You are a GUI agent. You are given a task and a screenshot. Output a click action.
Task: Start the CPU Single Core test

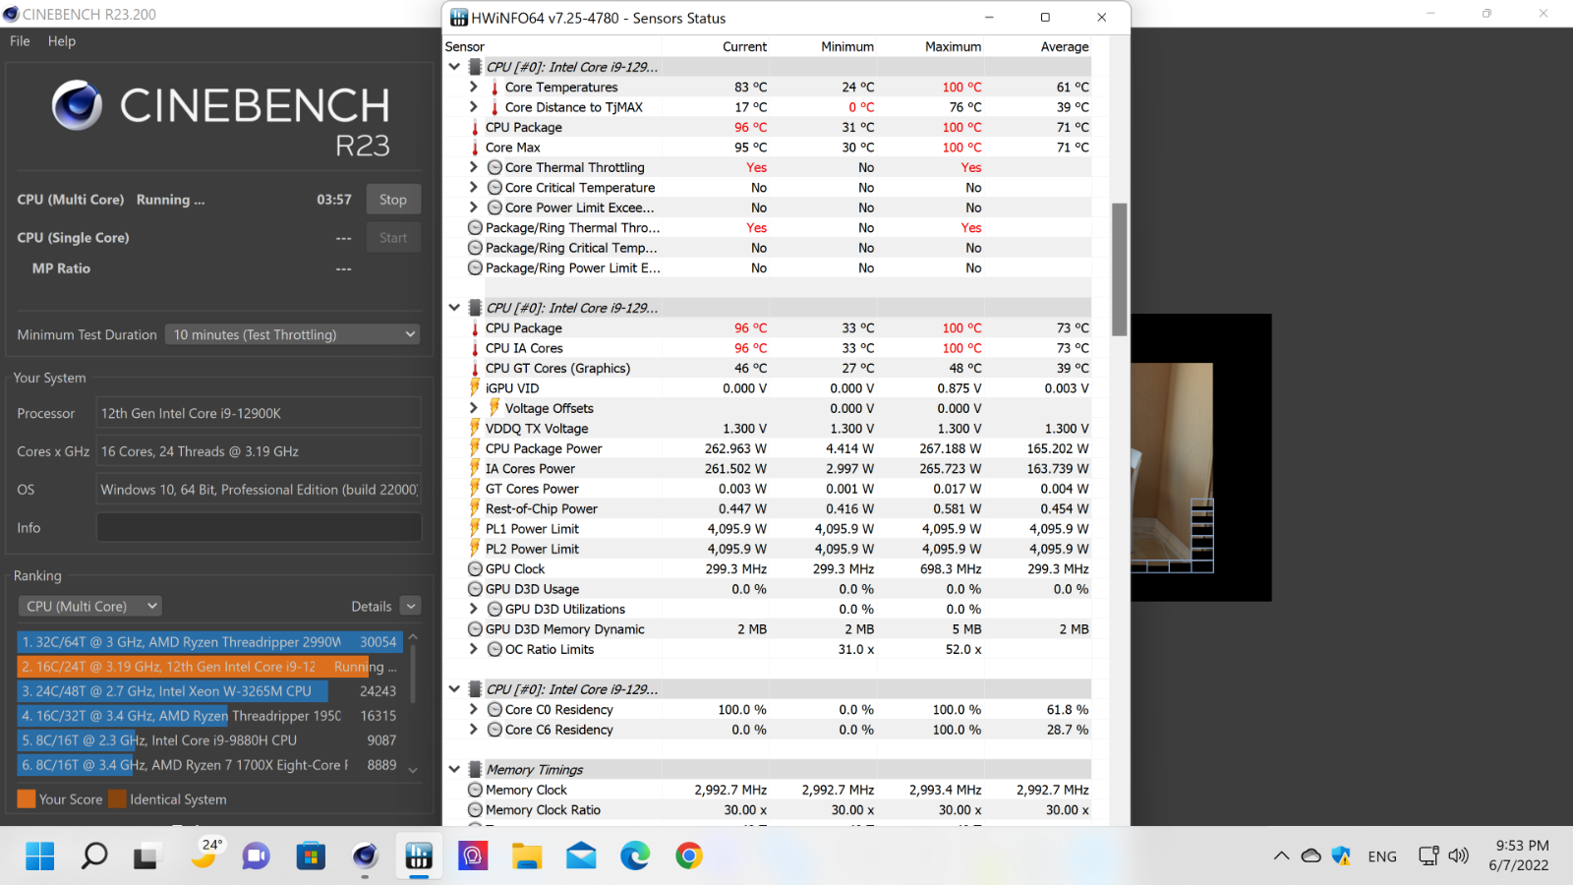click(x=393, y=238)
